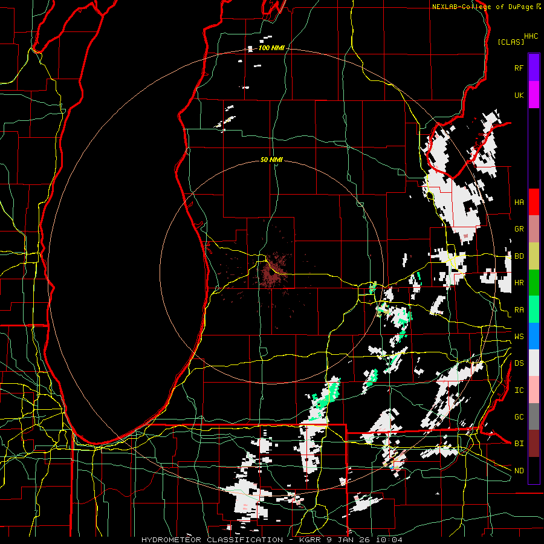Pick the DS white legend swatch
The width and height of the screenshot is (544, 544).
pyautogui.click(x=534, y=363)
